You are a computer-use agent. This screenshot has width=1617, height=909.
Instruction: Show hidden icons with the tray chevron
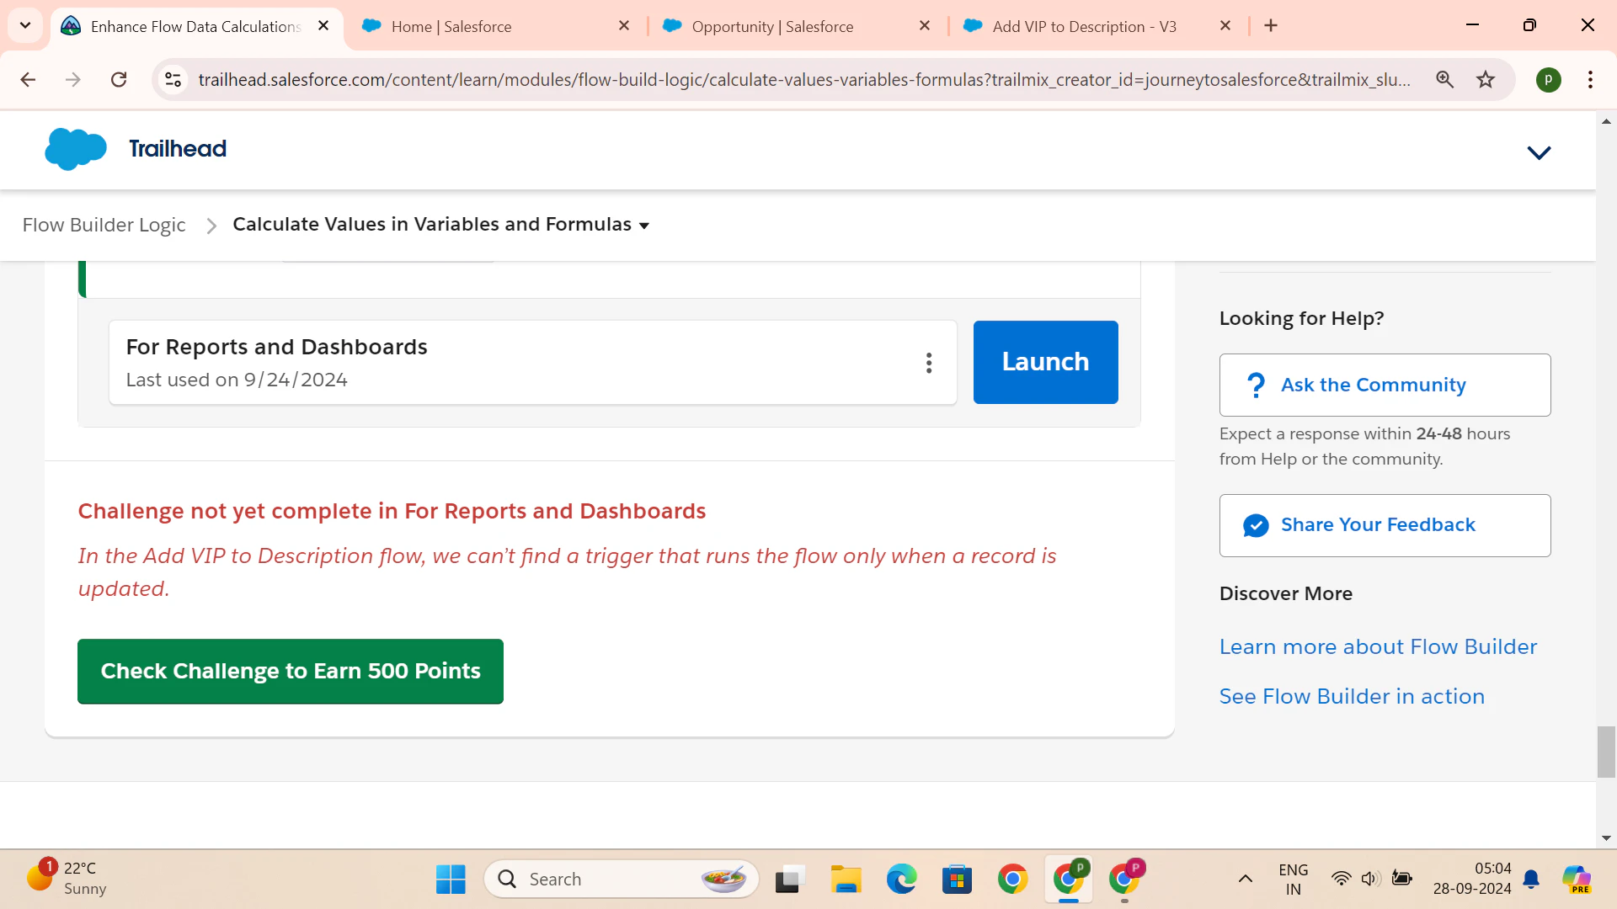coord(1245,880)
